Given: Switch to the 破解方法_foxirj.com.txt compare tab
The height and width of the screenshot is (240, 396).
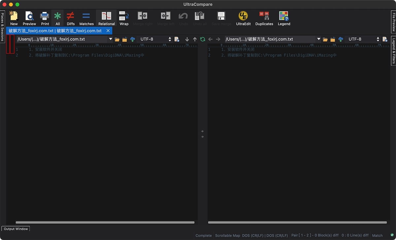Looking at the screenshot, I should coord(54,30).
